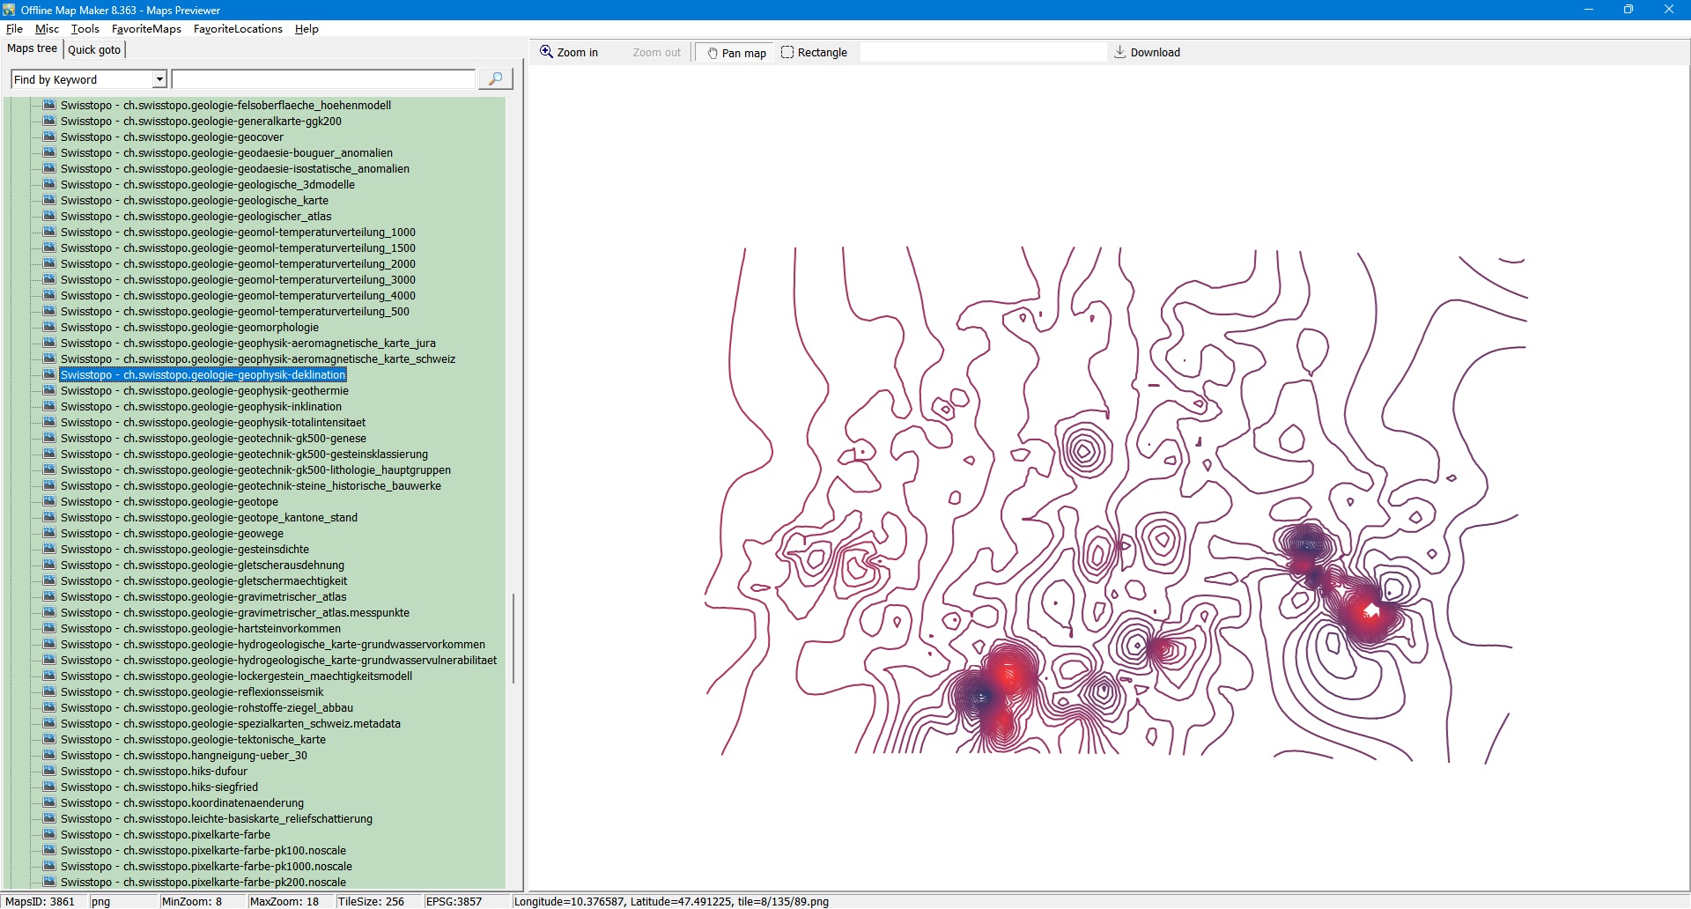Click the maps tree vertical scrollbar thumb
1691x909 pixels.
513,639
